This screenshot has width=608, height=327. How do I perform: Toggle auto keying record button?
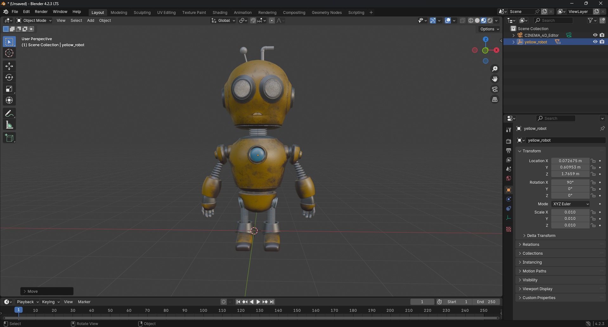[x=224, y=302]
